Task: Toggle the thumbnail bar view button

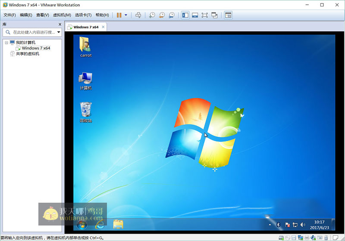Action: (195, 15)
